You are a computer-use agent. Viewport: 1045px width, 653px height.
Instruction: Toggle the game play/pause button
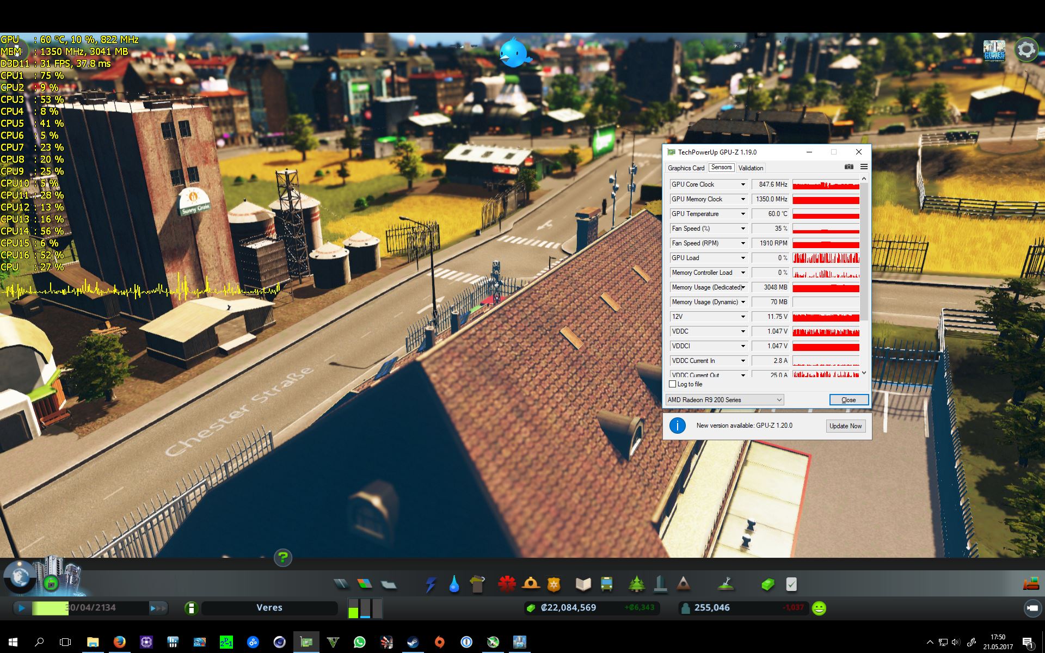(22, 608)
